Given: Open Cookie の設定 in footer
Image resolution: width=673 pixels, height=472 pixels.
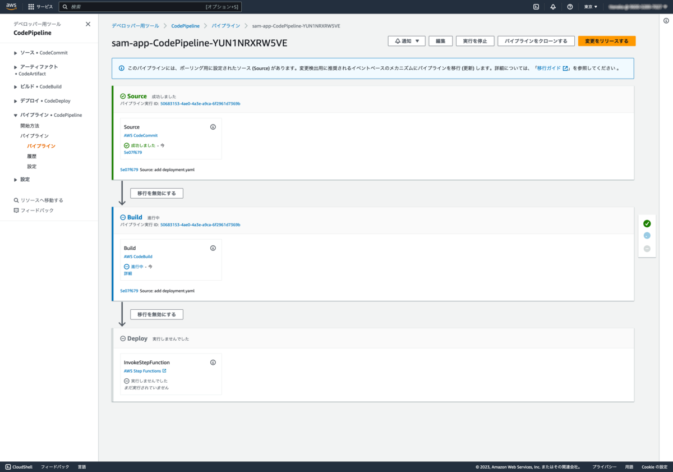Looking at the screenshot, I should coord(655,467).
